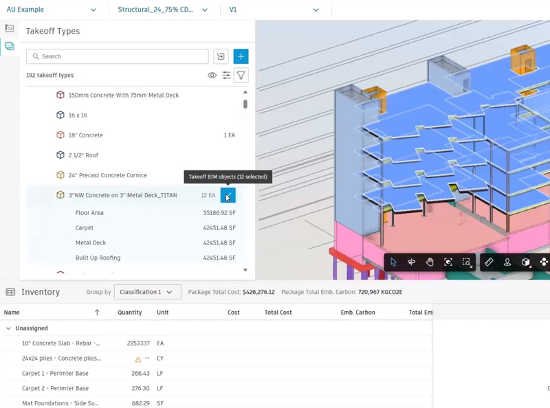
Task: Choose the zoom window tool
Action: (x=466, y=262)
